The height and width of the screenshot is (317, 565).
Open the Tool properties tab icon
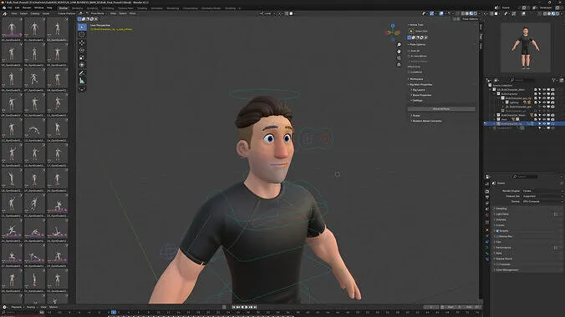coord(487,184)
